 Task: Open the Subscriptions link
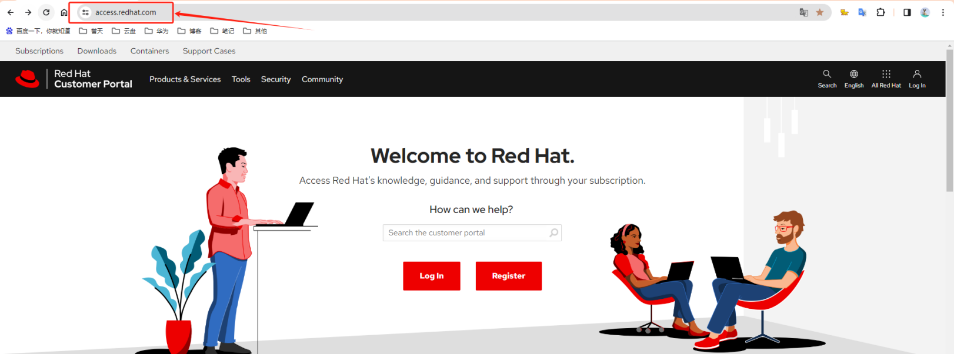[x=39, y=51]
